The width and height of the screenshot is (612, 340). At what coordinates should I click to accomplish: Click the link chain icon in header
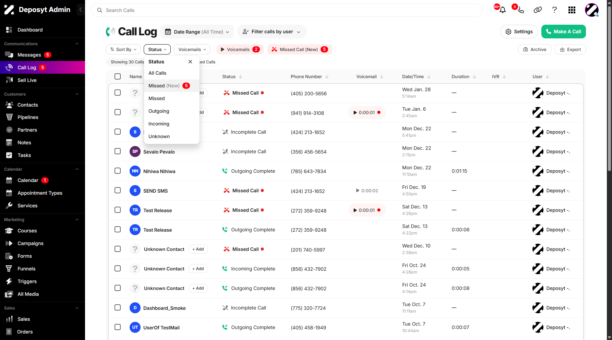pos(538,10)
